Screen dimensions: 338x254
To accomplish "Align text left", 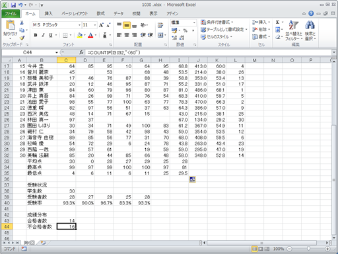I will [x=119, y=35].
